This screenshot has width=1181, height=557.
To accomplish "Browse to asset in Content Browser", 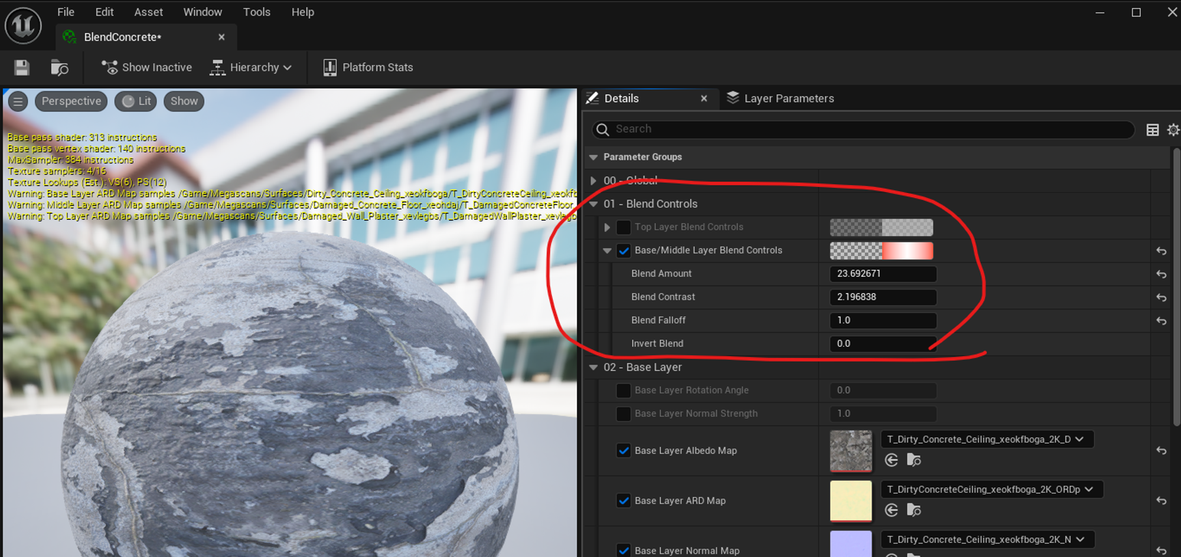I will click(59, 68).
